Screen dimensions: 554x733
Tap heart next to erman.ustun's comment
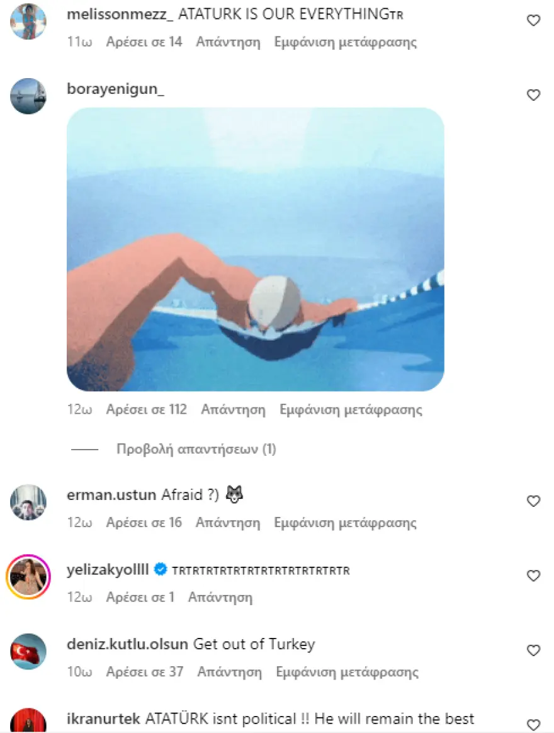[533, 501]
